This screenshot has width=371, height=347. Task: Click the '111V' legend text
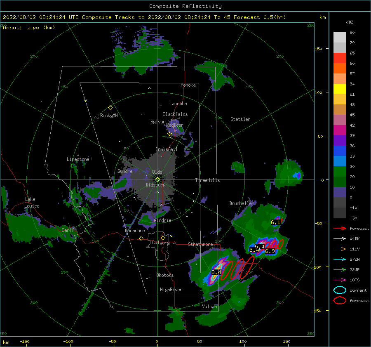355,249
